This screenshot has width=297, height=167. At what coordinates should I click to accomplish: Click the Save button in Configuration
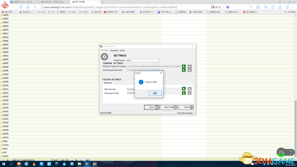tap(152, 107)
